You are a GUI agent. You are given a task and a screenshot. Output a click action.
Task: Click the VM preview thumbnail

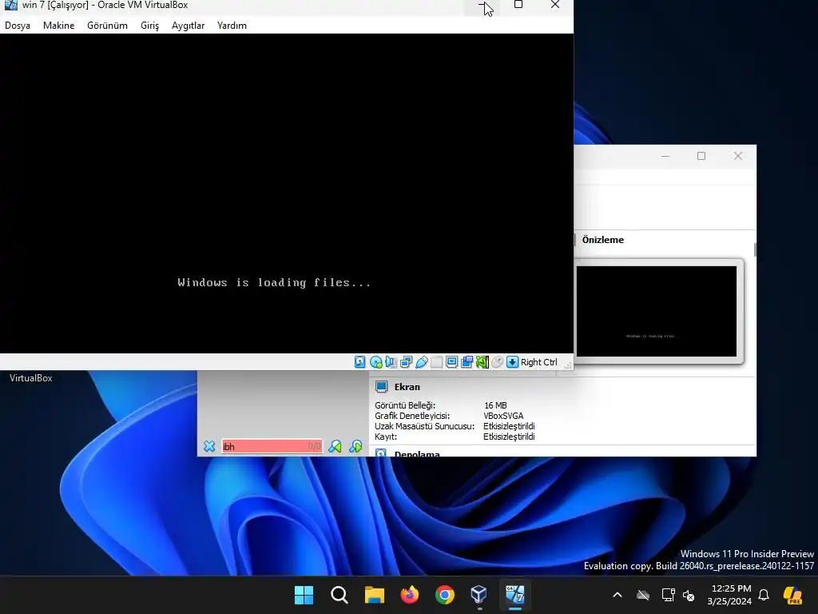pos(657,311)
